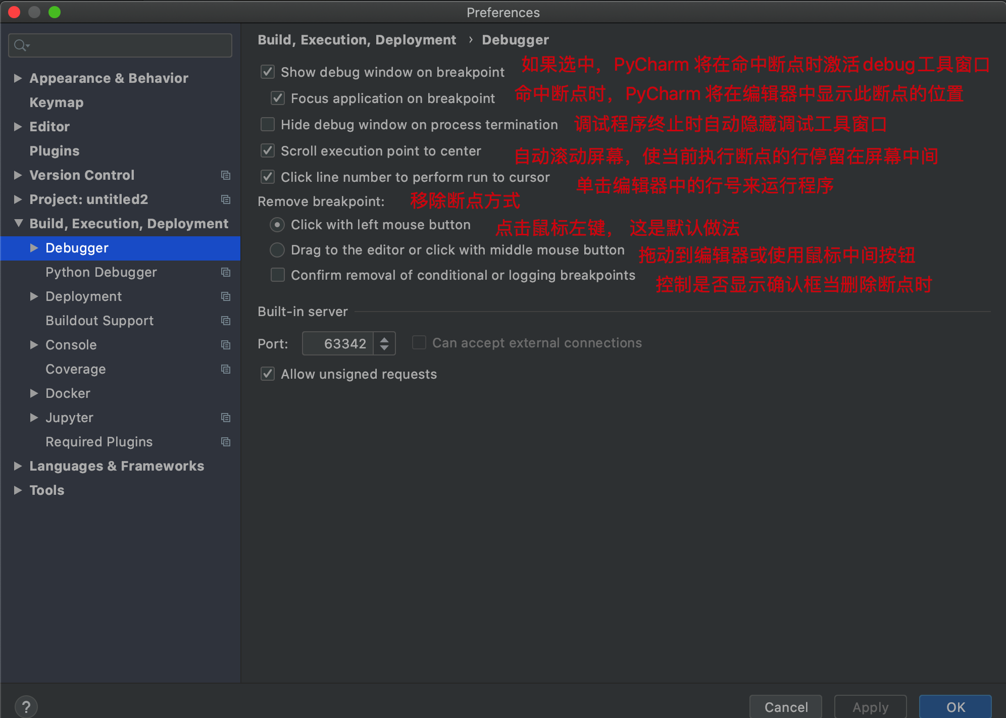
Task: Click the Cancel button
Action: click(786, 706)
